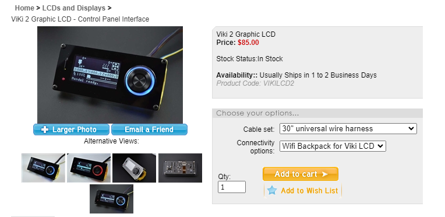
Task: View the red ring LCD thumbnail
Action: click(89, 168)
